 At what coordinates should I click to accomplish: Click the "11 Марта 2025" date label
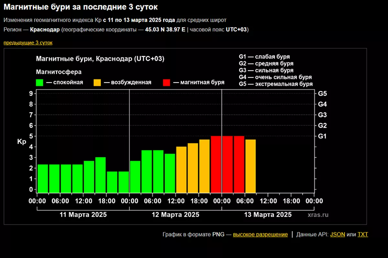coord(83,215)
